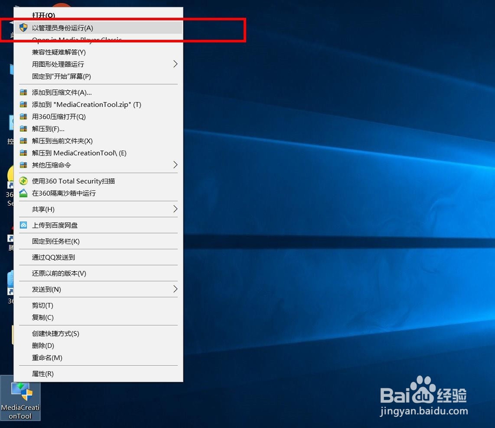The image size is (495, 428).
Task: Click the archive icon beside 解压到当前文件夹(X)
Action: coord(23,141)
